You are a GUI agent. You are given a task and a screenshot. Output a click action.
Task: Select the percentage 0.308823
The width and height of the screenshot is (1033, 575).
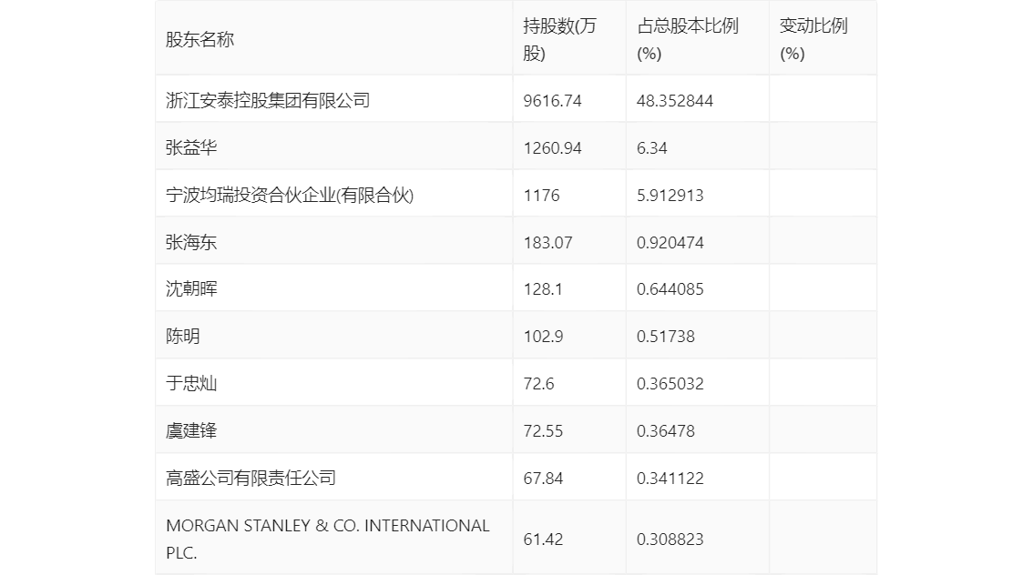pos(670,540)
